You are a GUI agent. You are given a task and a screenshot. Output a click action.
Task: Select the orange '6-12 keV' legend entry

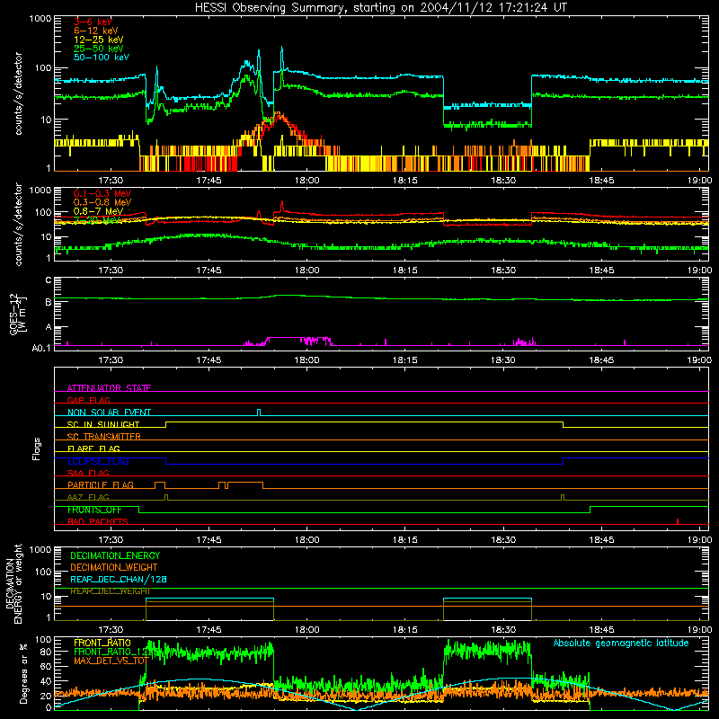click(96, 31)
